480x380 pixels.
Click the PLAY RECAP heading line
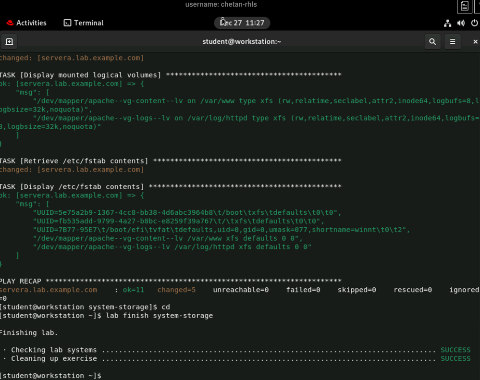tap(21, 281)
